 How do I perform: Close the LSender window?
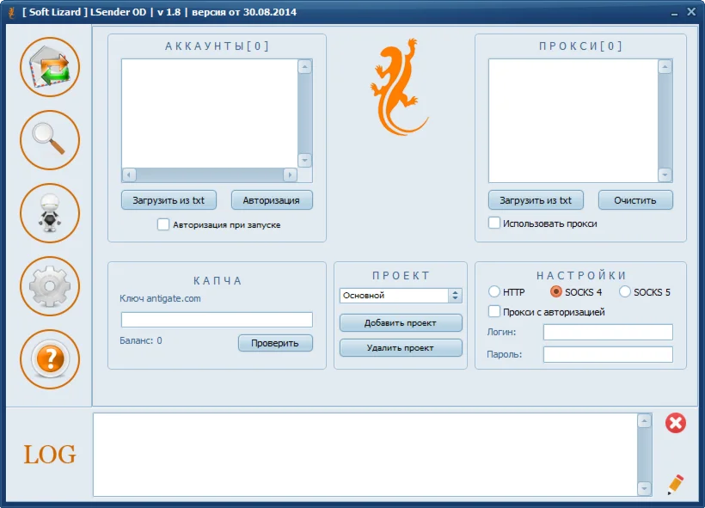coord(691,12)
